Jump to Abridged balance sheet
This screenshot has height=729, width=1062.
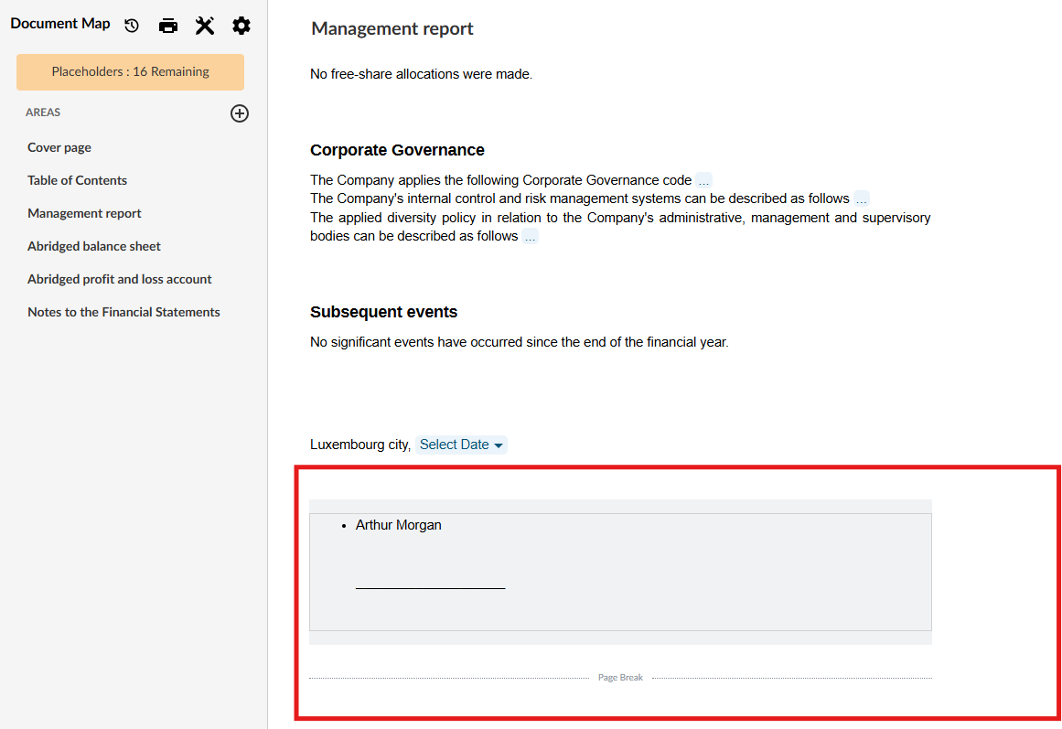tap(94, 246)
